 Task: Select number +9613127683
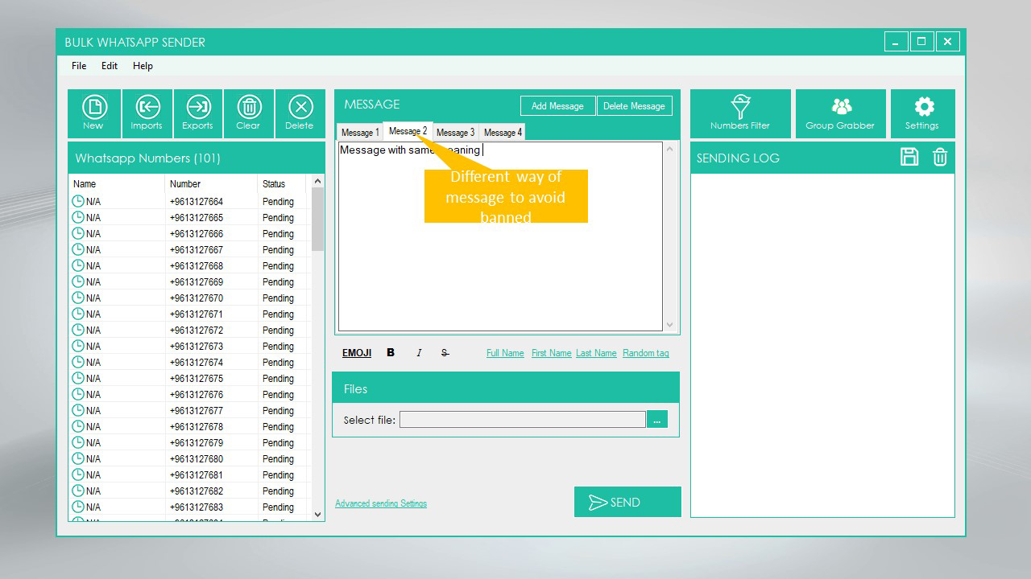point(196,507)
